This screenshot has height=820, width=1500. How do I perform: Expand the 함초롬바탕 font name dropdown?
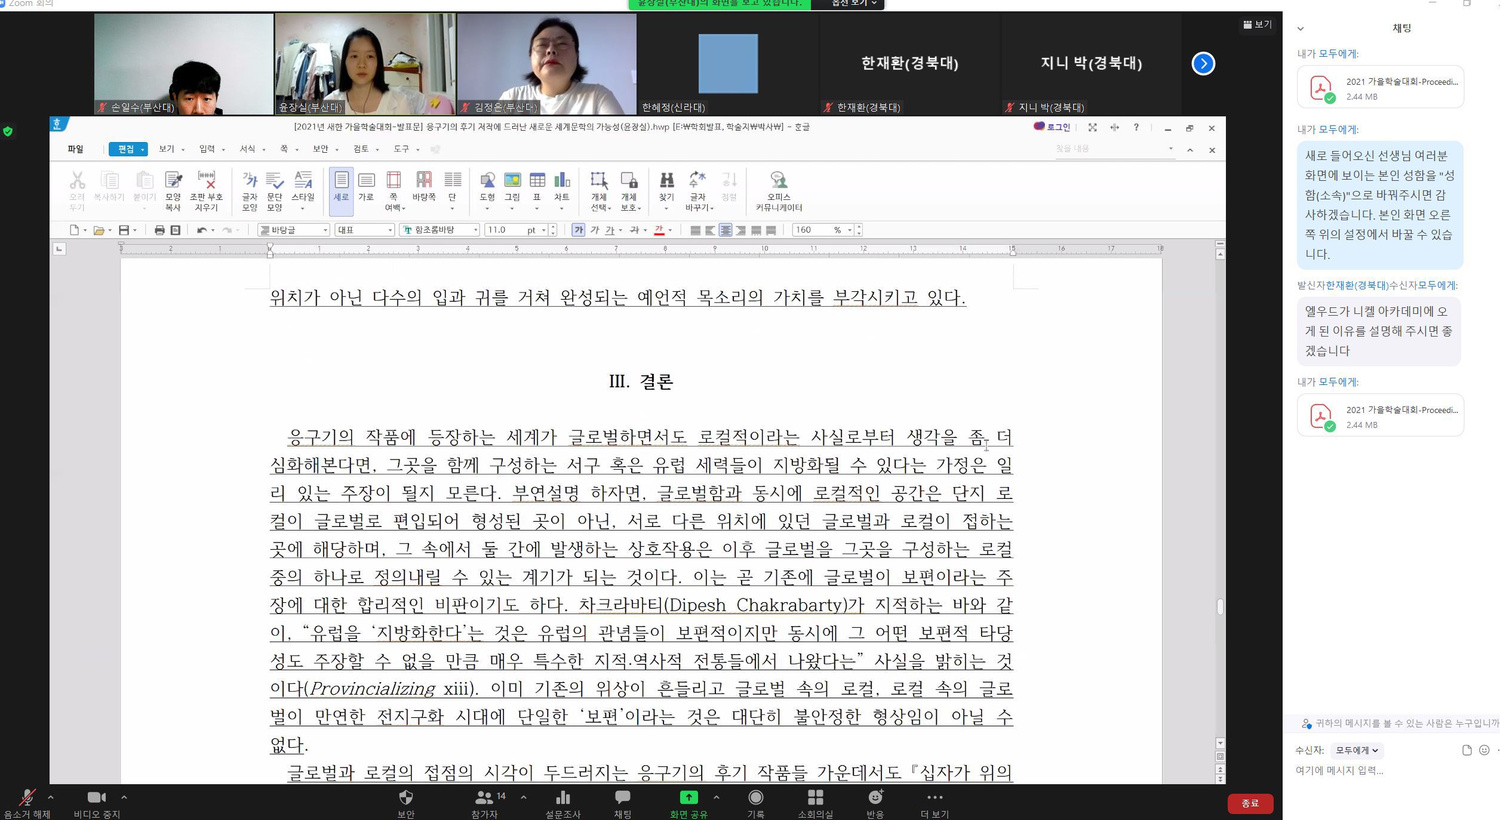476,230
